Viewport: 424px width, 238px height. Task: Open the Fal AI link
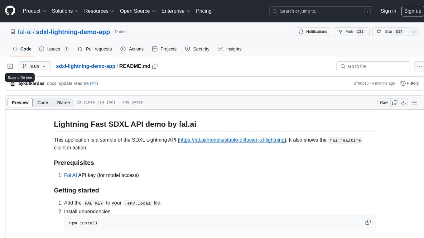(70, 175)
